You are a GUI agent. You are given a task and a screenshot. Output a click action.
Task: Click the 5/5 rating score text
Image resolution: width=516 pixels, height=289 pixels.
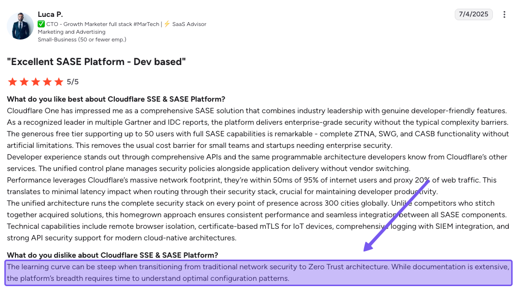(72, 82)
